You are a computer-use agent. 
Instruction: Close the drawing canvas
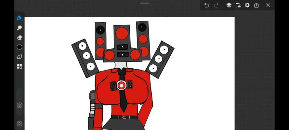(x=268, y=5)
